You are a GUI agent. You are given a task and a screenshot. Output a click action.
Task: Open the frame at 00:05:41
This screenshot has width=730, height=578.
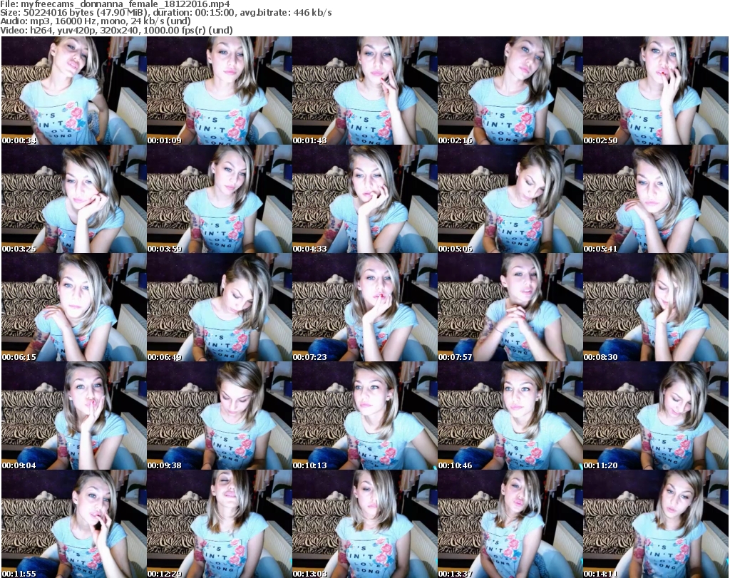click(x=656, y=199)
